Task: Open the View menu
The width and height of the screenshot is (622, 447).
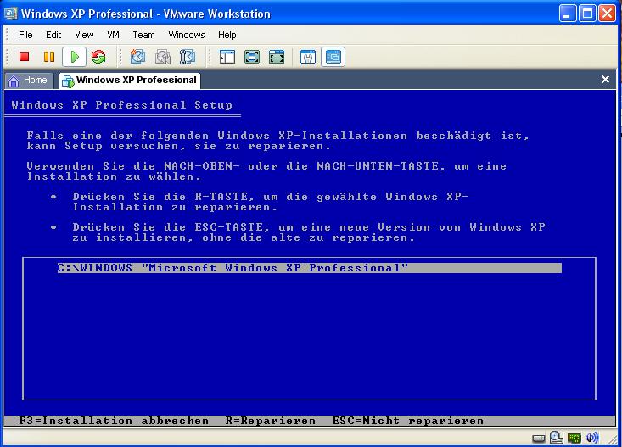Action: [x=84, y=35]
